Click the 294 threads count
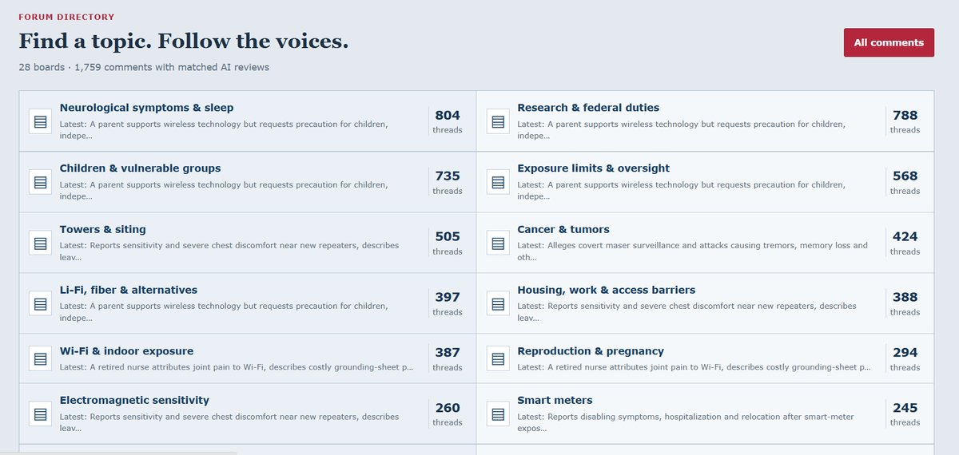Viewport: 959px width, 455px height. coord(905,358)
